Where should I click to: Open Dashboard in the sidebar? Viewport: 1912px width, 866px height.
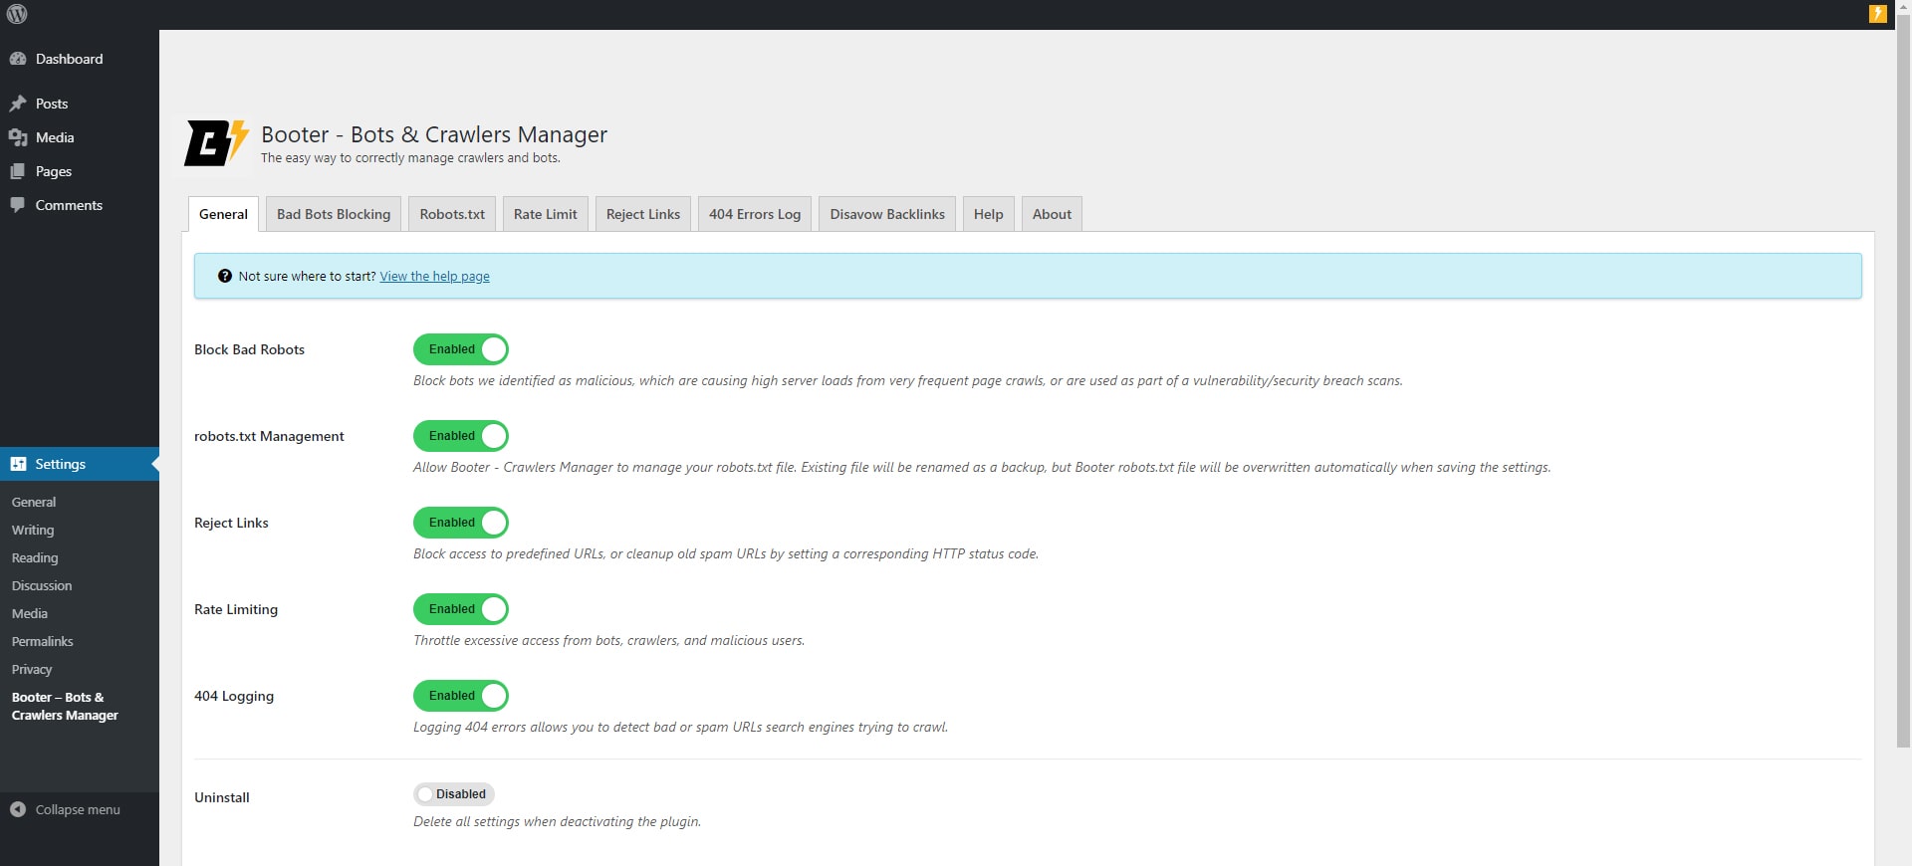[x=80, y=59]
